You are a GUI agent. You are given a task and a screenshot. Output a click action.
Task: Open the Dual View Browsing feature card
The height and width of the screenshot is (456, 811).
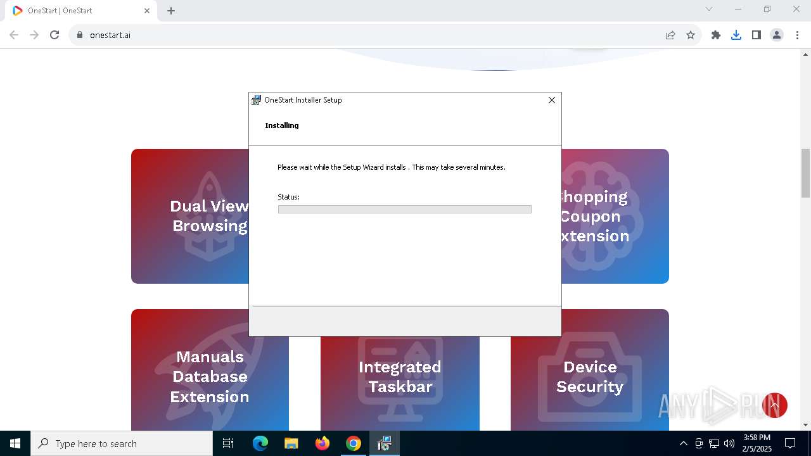(x=190, y=216)
